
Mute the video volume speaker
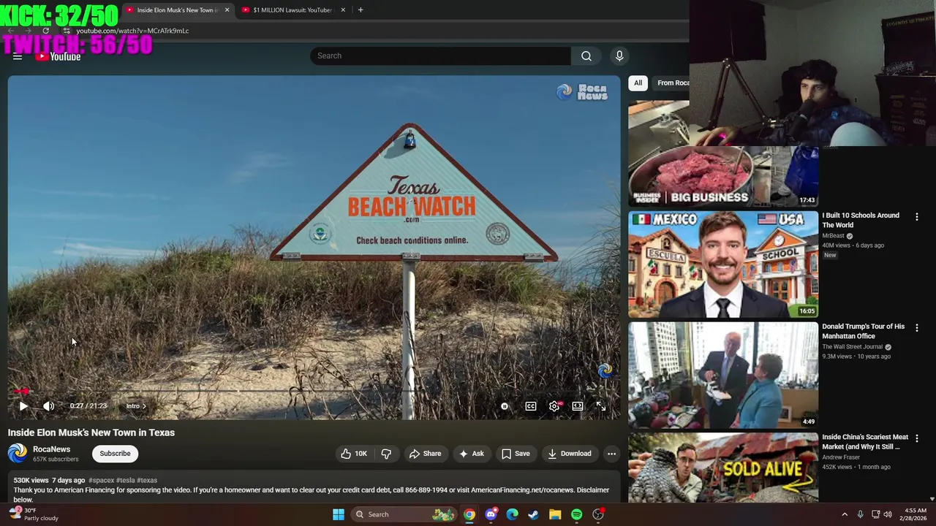coord(48,406)
